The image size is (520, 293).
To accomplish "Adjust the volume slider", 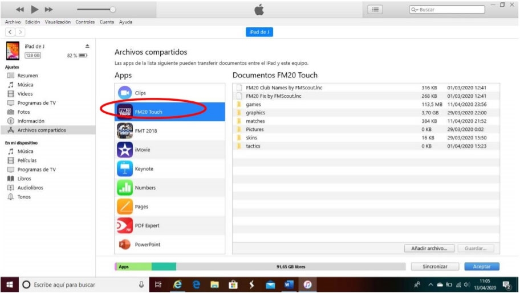I will tap(112, 10).
